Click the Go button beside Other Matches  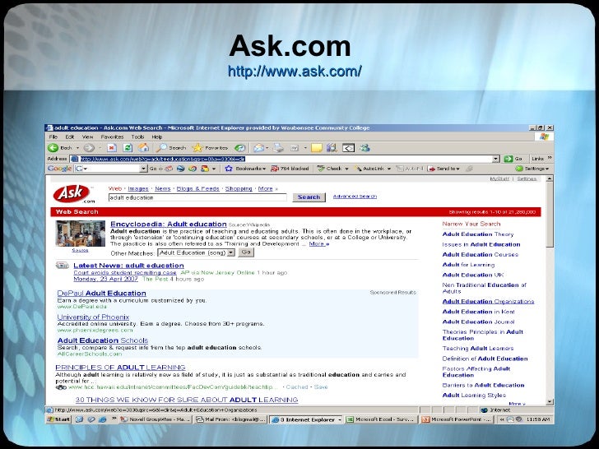pos(246,252)
